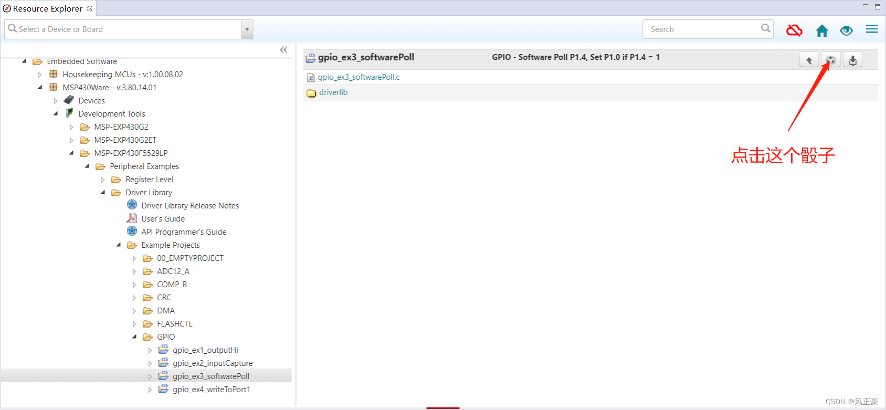
Task: Click the gpio_ex1_outputHi CCS project icon
Action: pyautogui.click(x=163, y=349)
